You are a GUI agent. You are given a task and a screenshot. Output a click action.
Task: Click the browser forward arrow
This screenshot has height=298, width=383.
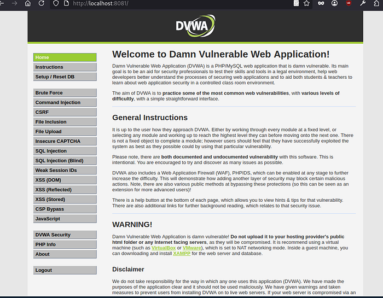pos(14,3)
